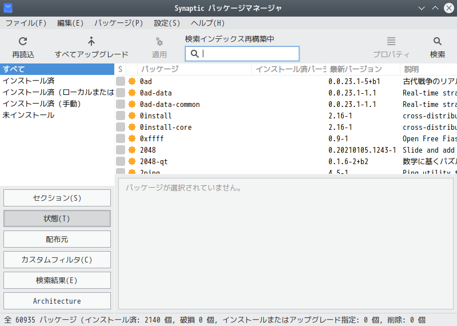Sort by the インストール済バージョン column header

[x=289, y=69]
